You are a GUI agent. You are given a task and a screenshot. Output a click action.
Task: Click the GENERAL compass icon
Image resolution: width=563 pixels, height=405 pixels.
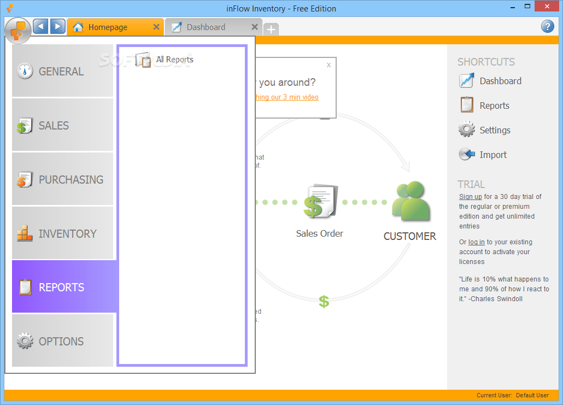coord(25,71)
